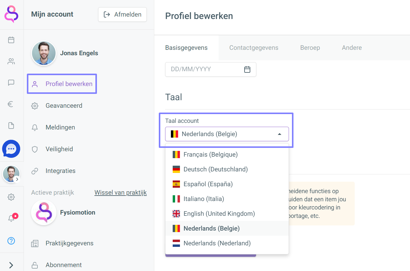Viewport: 410px width, 271px height.
Task: Select Italiano (Italia) language option
Action: point(227,199)
